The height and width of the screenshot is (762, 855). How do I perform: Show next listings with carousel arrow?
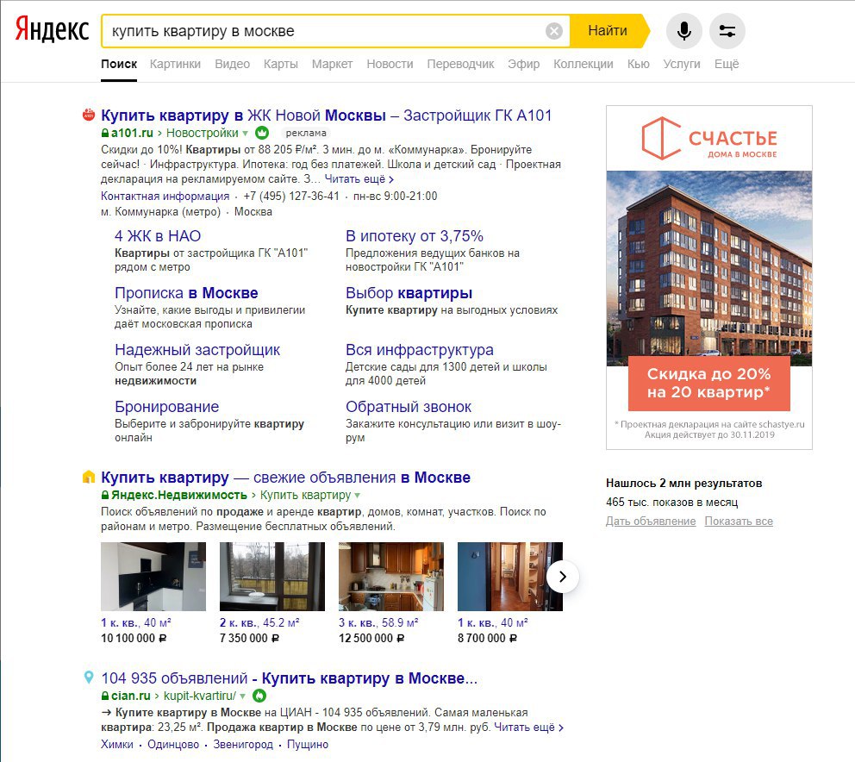click(x=562, y=577)
